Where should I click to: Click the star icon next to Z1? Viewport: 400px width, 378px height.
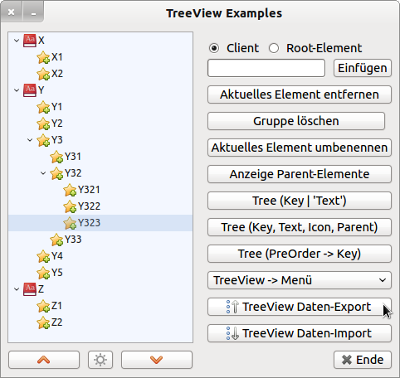click(43, 306)
